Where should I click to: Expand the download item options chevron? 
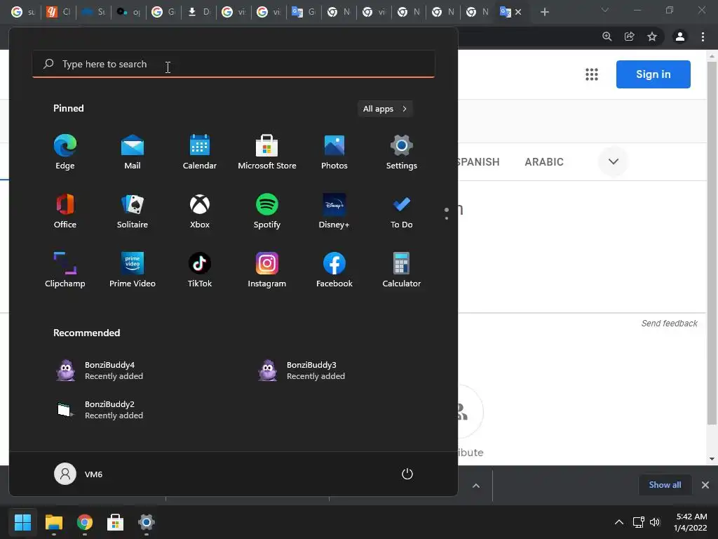click(x=476, y=486)
